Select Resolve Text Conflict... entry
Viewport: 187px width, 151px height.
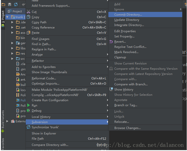(x=145, y=47)
